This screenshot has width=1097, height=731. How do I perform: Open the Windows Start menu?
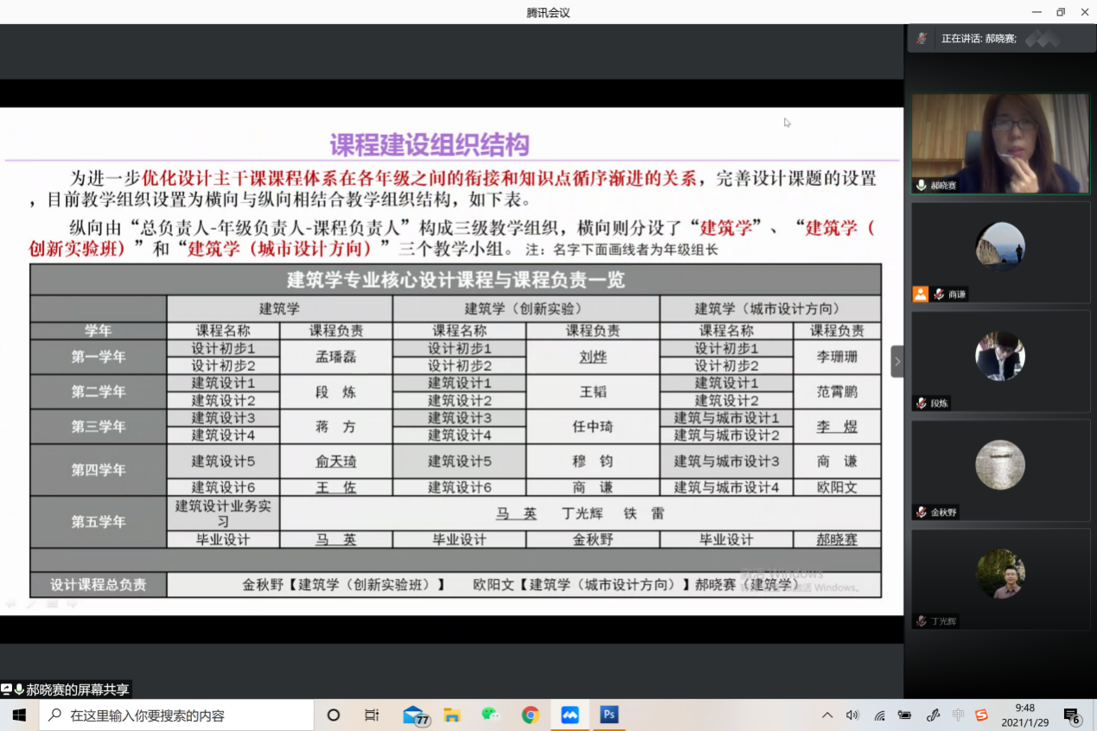(19, 715)
